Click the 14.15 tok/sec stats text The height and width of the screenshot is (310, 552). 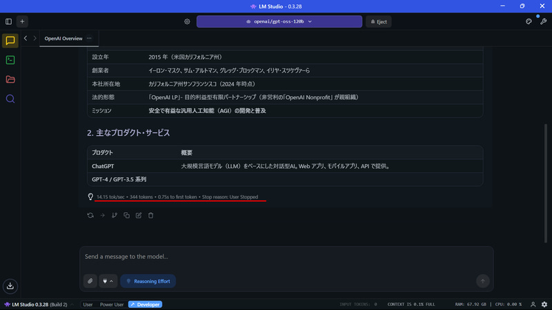click(x=110, y=197)
